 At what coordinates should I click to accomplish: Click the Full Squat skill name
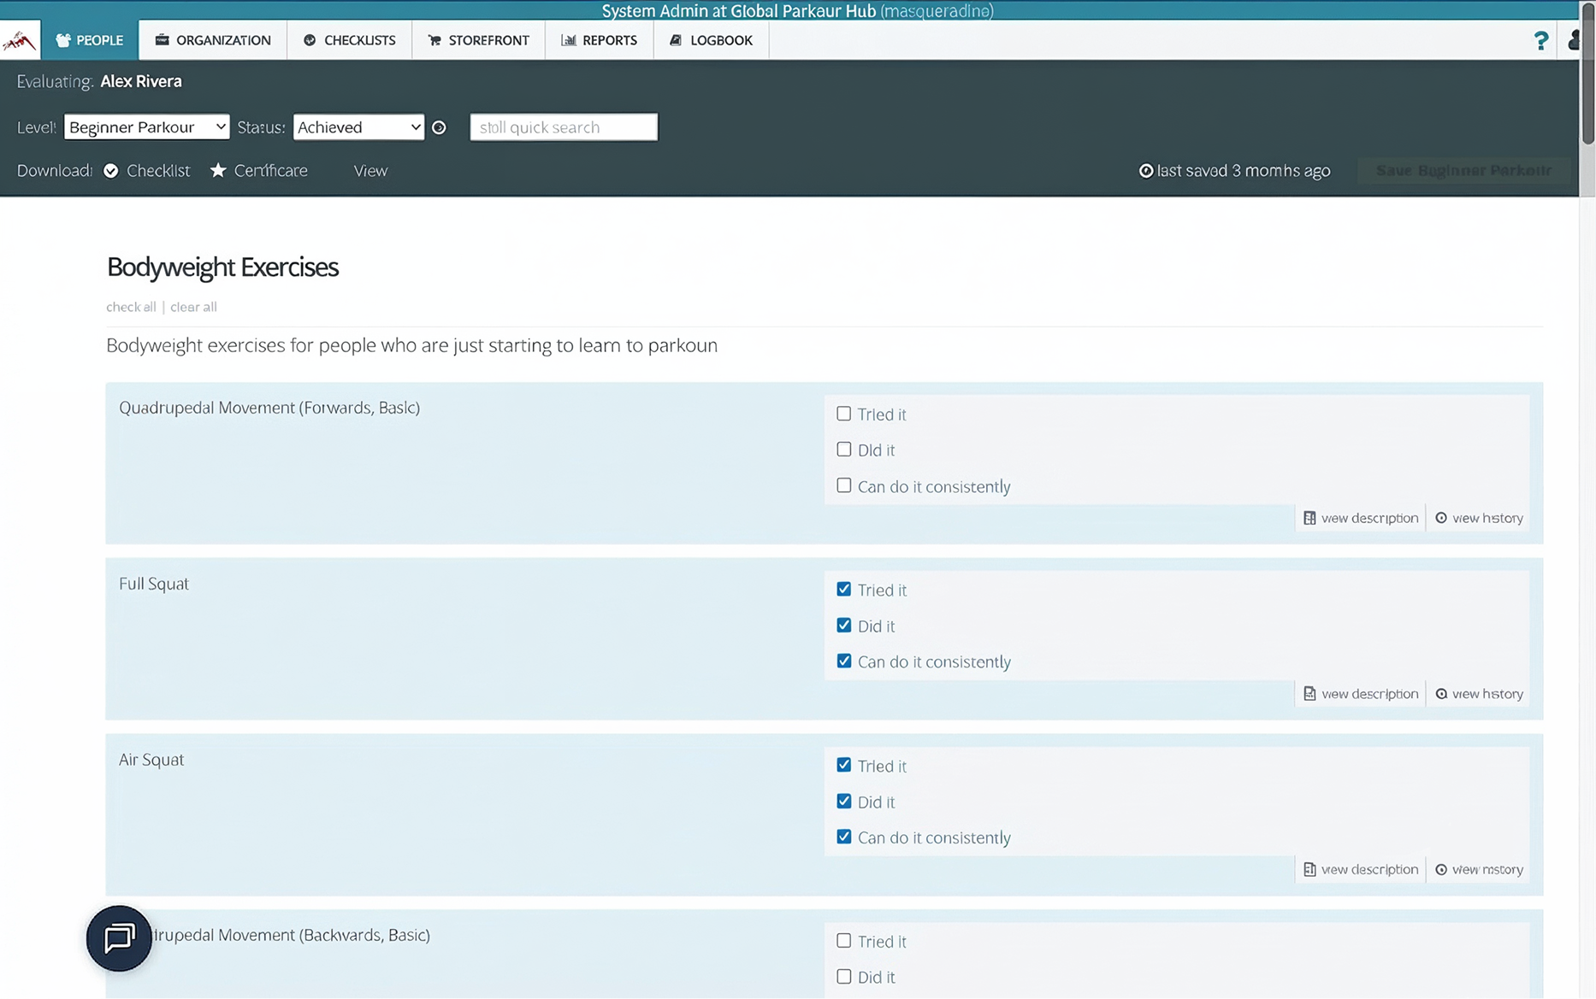point(154,584)
